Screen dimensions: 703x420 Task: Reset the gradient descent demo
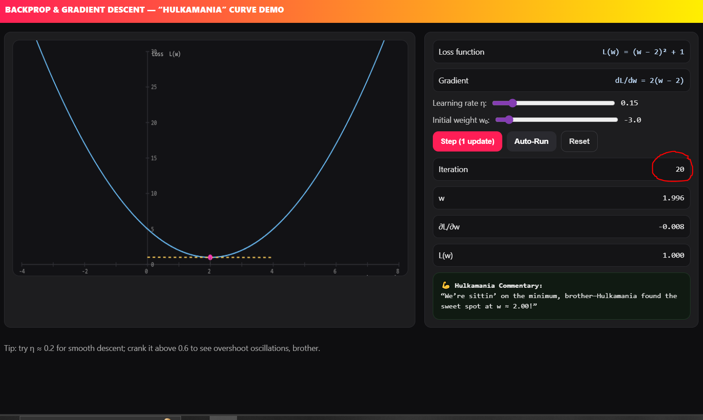579,141
